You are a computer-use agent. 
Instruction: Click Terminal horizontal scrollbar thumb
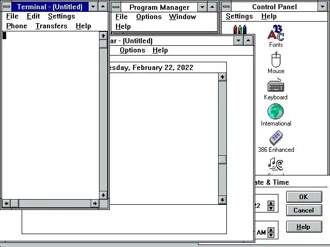point(14,204)
